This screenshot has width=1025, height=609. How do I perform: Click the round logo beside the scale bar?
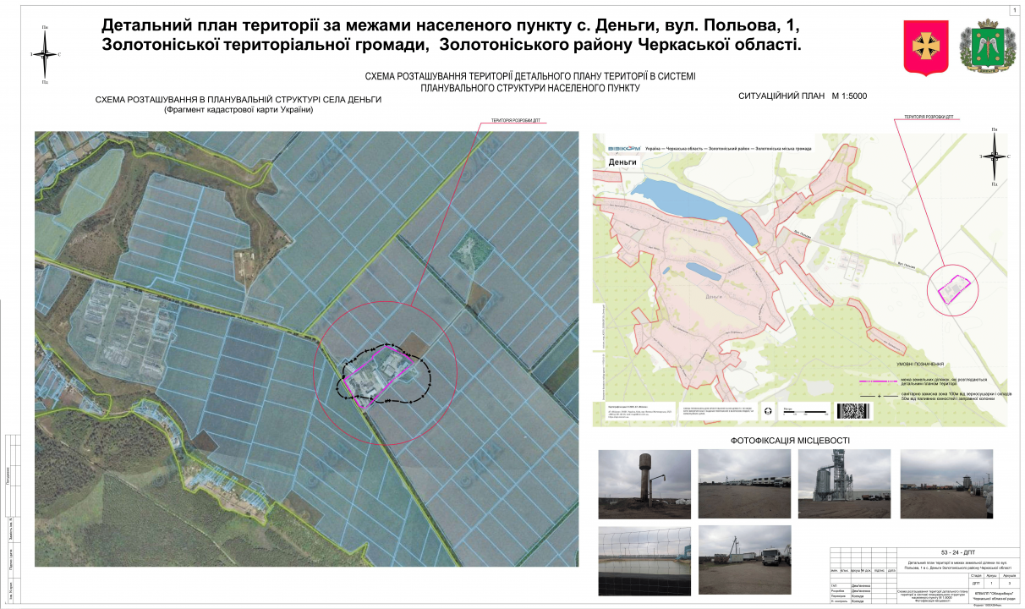pos(767,411)
